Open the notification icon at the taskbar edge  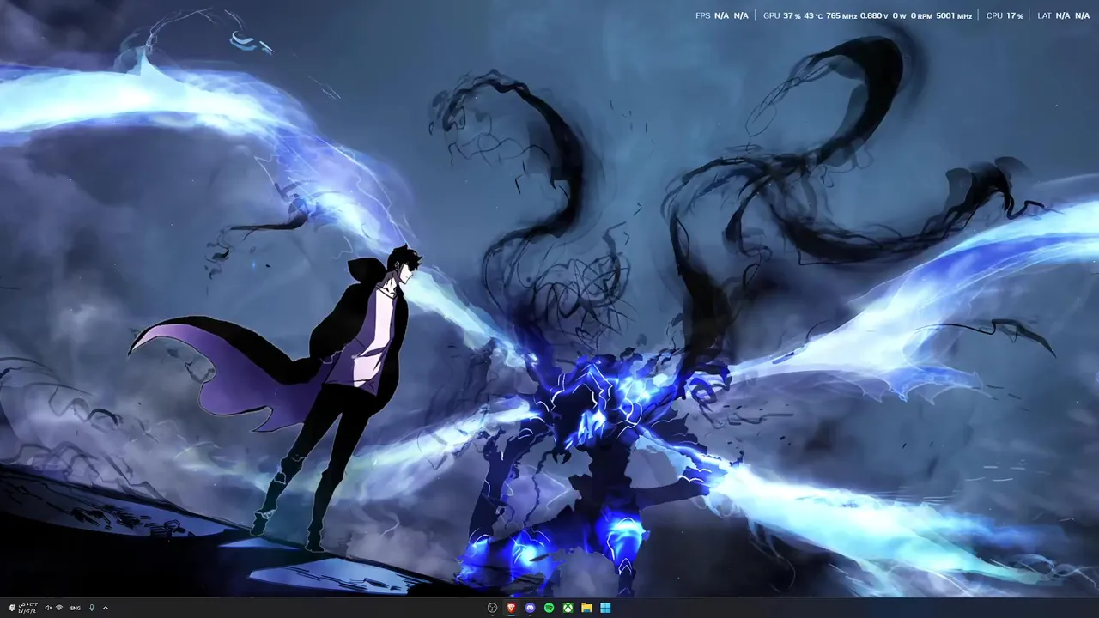point(12,608)
